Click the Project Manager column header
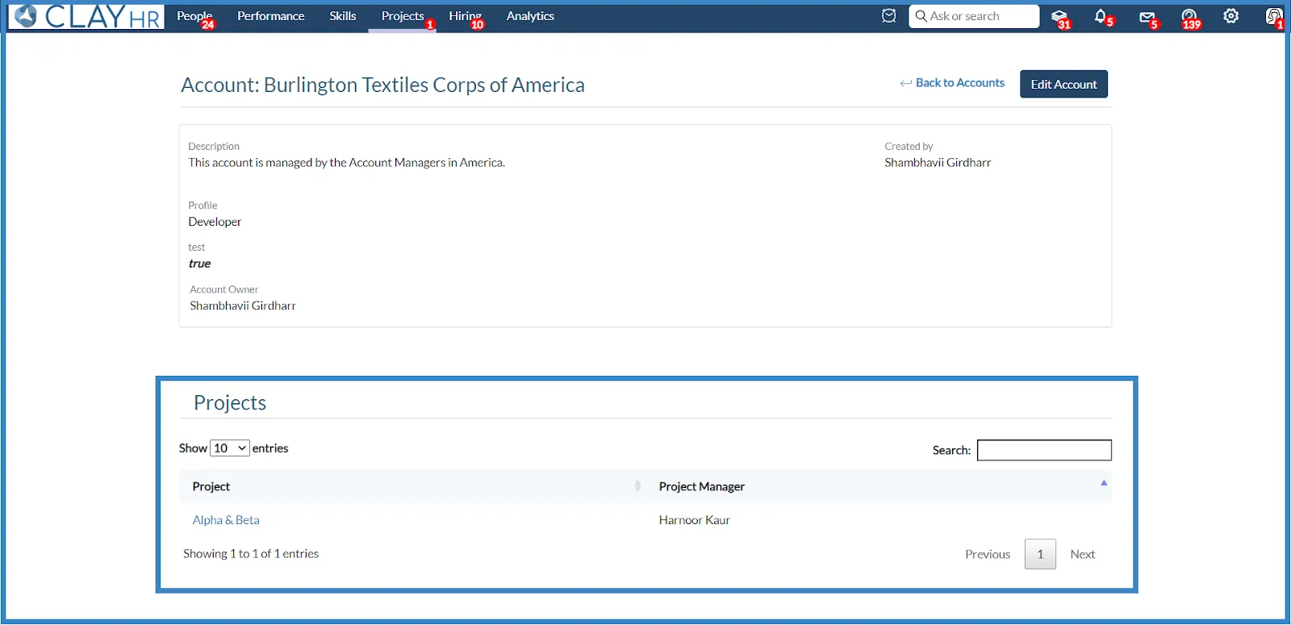The height and width of the screenshot is (625, 1291). click(x=879, y=486)
